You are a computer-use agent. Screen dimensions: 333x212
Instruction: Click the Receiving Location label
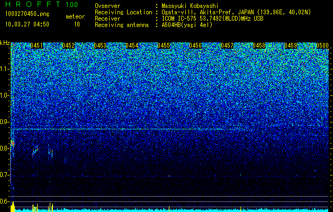point(123,12)
